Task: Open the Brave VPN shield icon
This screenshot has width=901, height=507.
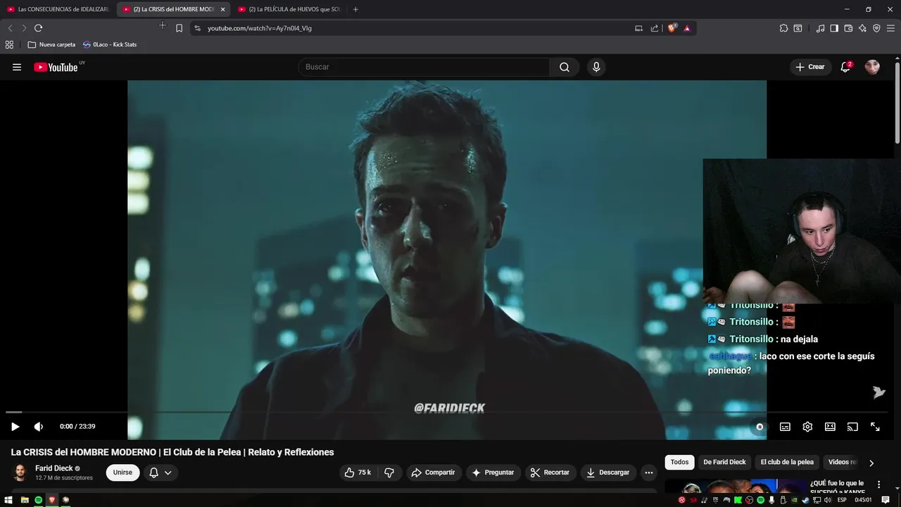Action: pos(876,28)
